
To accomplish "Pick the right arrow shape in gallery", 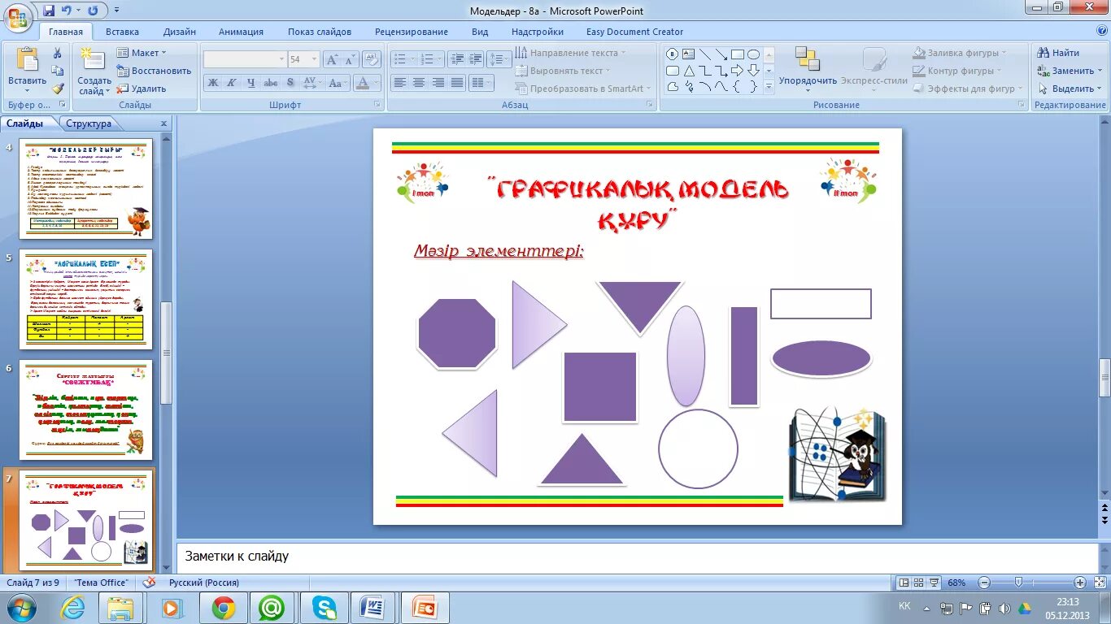I will pyautogui.click(x=738, y=71).
